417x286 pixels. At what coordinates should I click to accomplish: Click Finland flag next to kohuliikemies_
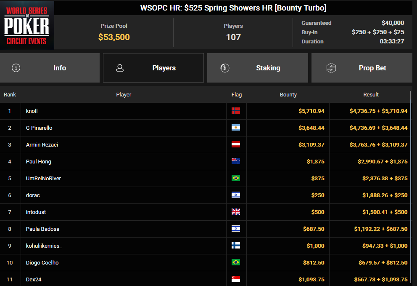pos(236,246)
